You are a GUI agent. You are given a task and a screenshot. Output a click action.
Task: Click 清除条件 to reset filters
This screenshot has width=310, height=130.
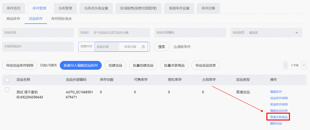pyautogui.click(x=182, y=47)
